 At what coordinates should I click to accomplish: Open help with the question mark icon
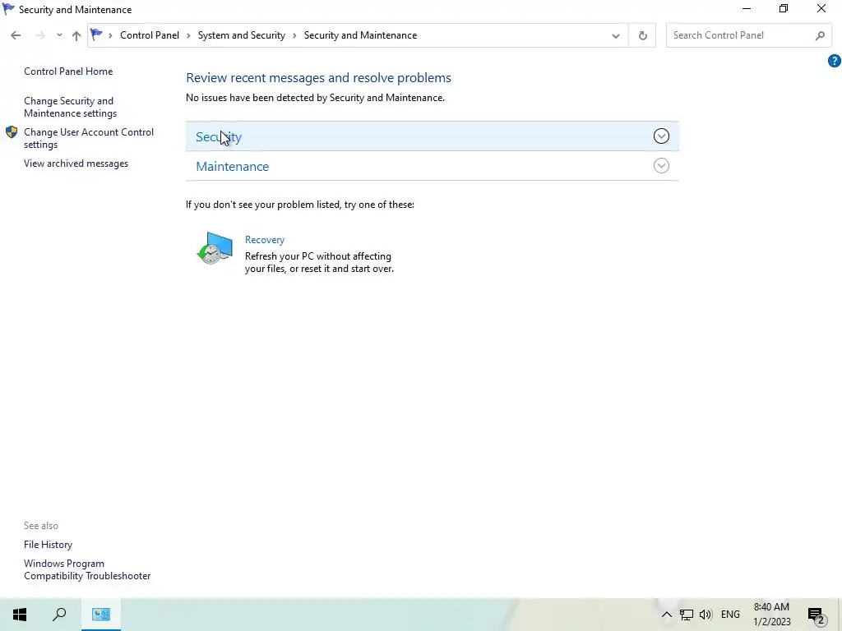coord(834,61)
